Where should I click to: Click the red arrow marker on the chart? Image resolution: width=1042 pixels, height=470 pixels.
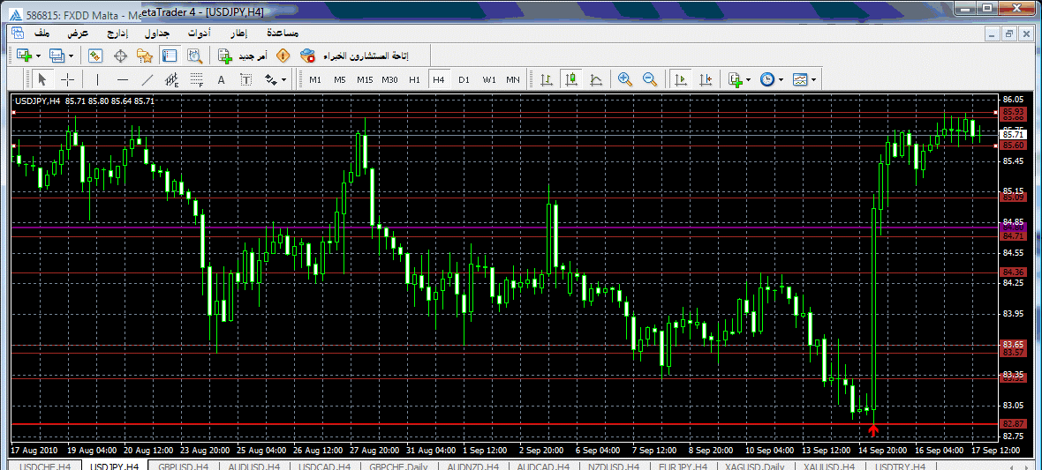tap(873, 429)
